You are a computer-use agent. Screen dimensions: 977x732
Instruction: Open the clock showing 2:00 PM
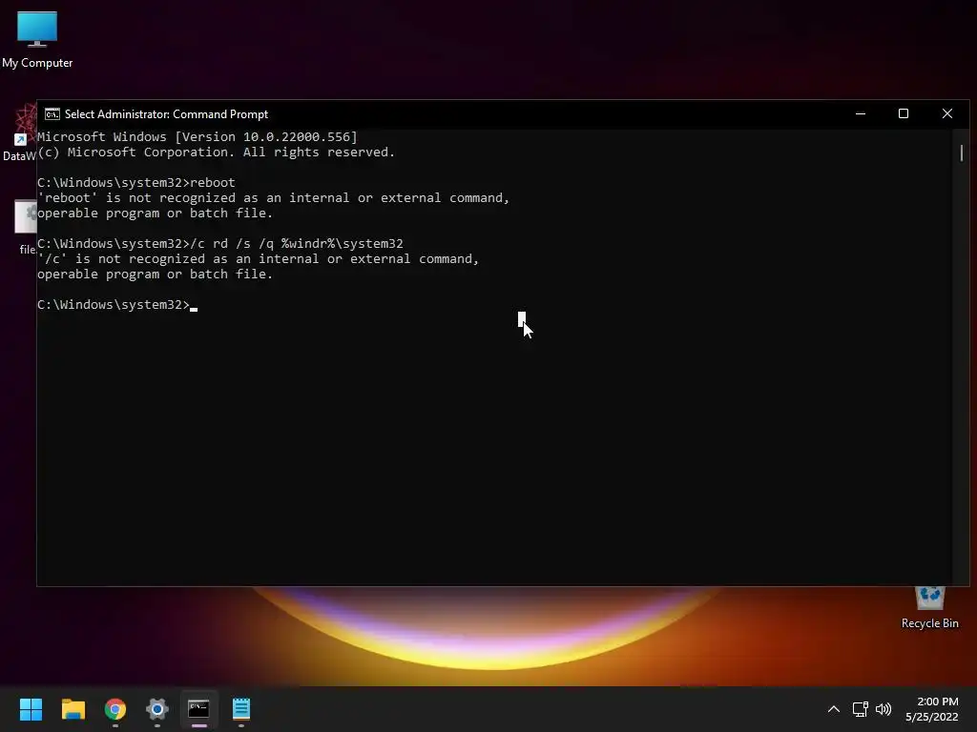coord(937,701)
